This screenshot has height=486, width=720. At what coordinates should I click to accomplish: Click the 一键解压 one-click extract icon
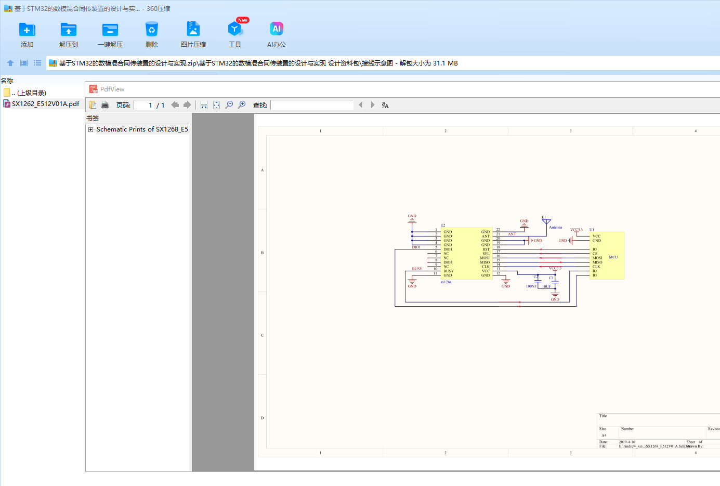[110, 30]
